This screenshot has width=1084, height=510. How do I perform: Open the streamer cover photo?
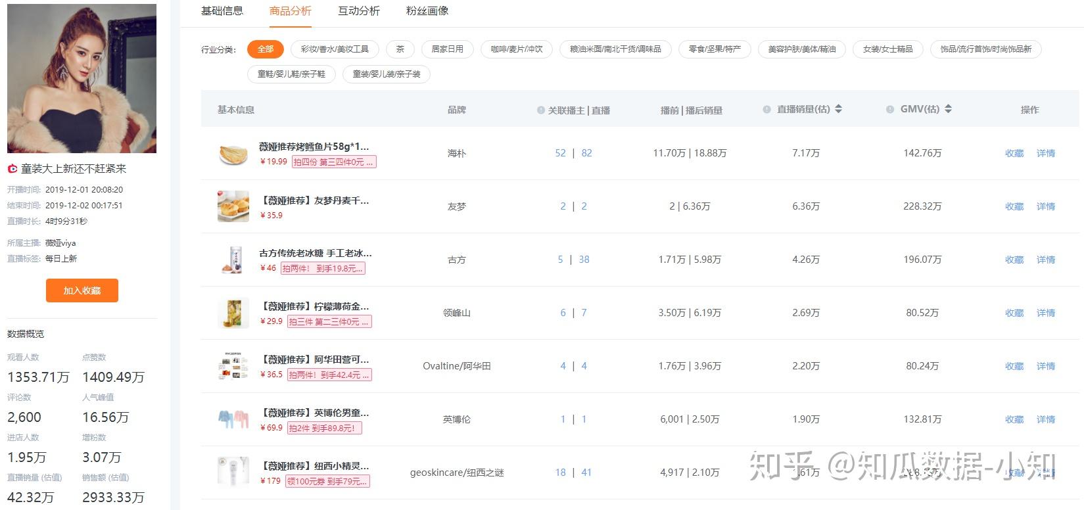point(82,78)
